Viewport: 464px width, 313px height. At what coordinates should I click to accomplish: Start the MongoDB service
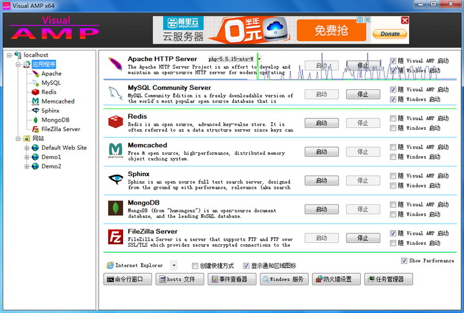pos(322,209)
